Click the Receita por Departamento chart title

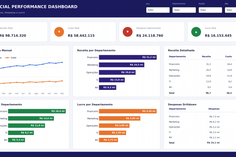96,51
